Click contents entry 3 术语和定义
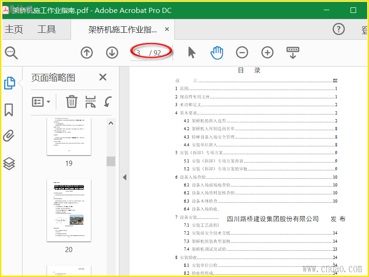369x277 pixels. pos(256,105)
